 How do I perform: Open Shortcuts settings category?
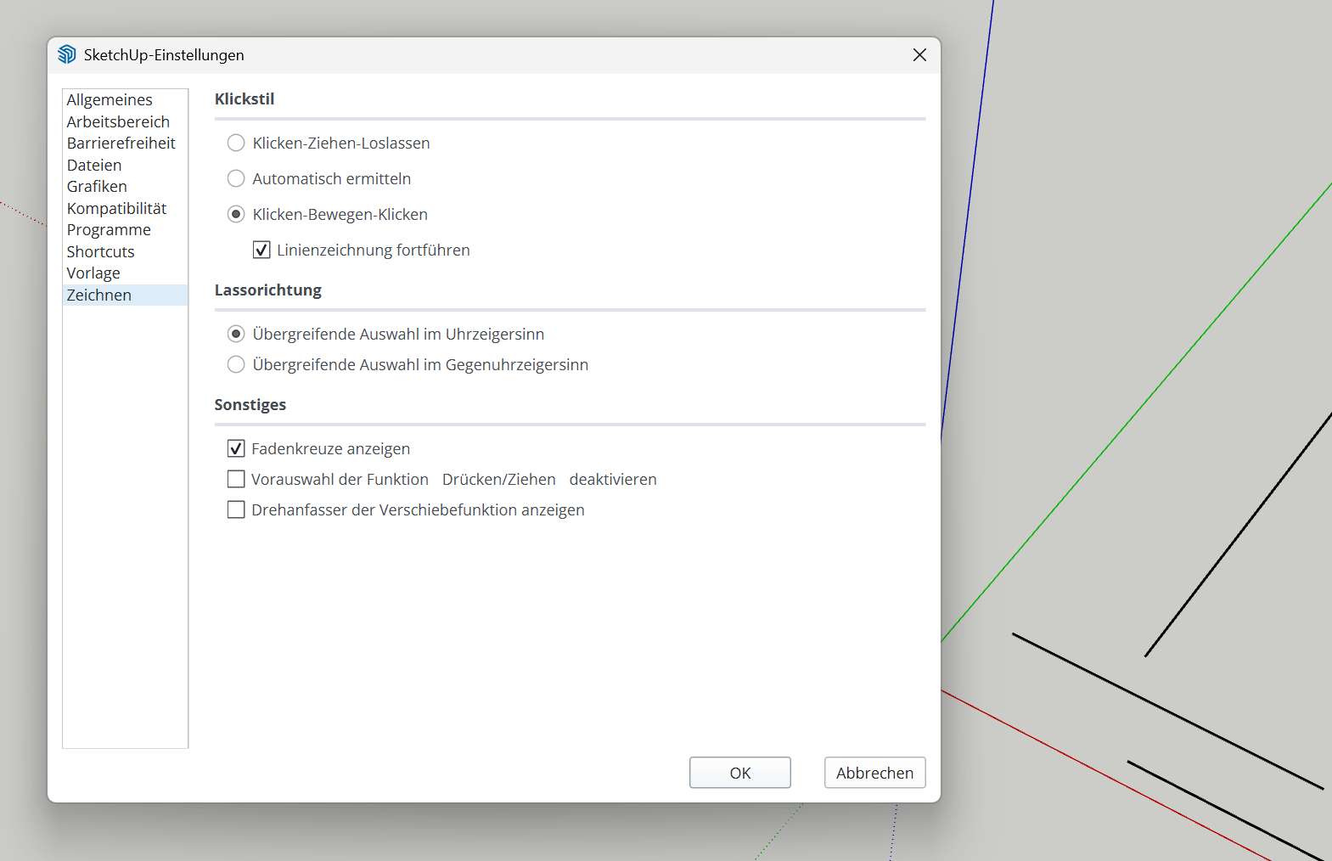[x=100, y=252]
